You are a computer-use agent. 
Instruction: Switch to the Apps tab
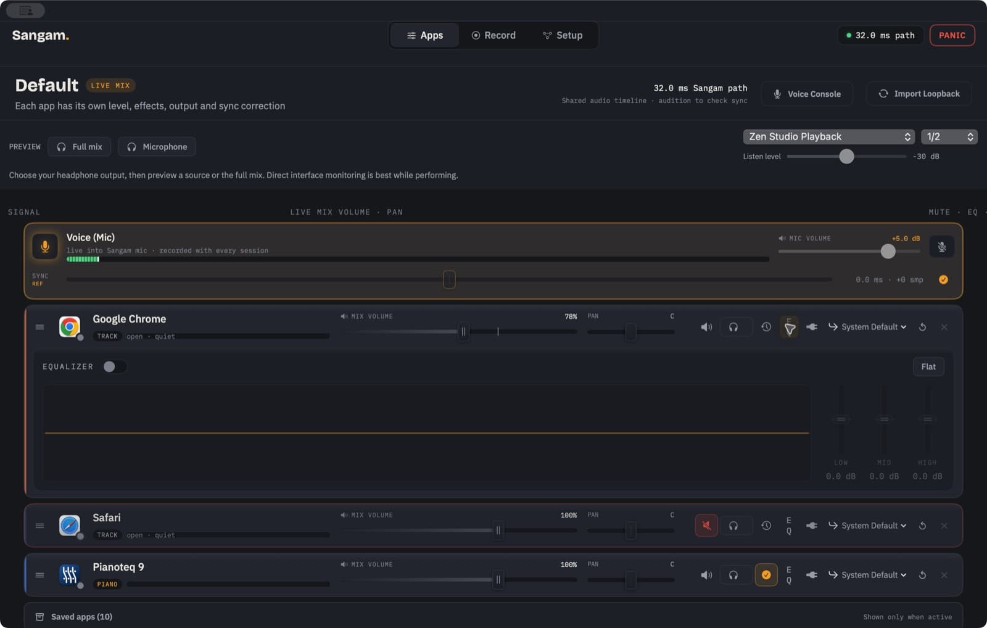(x=424, y=35)
